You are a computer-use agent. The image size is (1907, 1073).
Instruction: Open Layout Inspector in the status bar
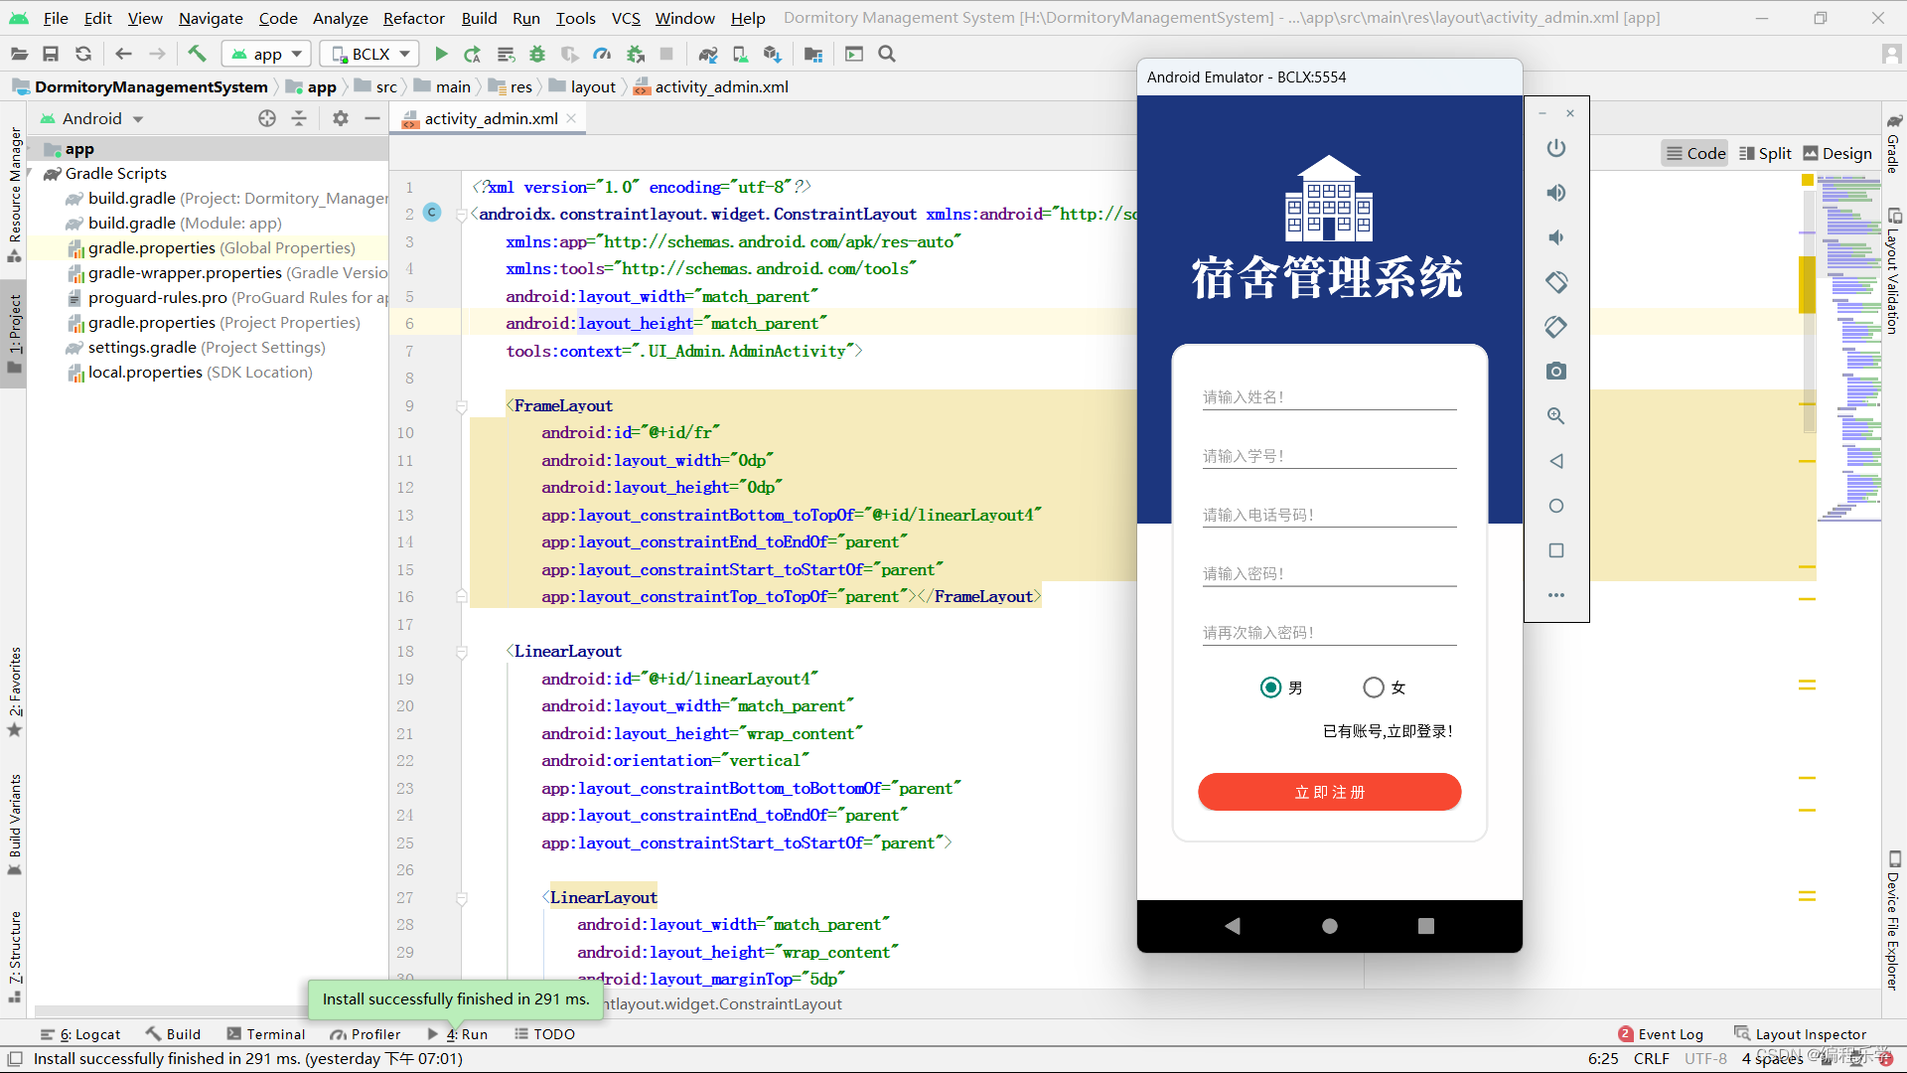pyautogui.click(x=1810, y=1033)
